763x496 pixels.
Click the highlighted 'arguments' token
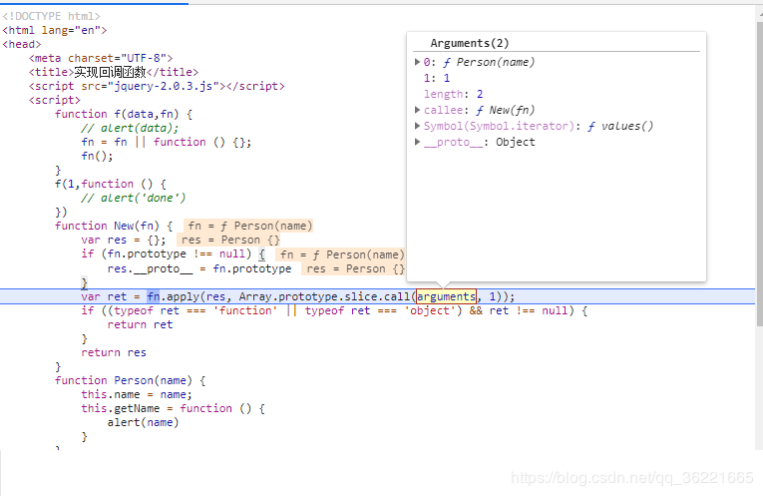pyautogui.click(x=446, y=296)
